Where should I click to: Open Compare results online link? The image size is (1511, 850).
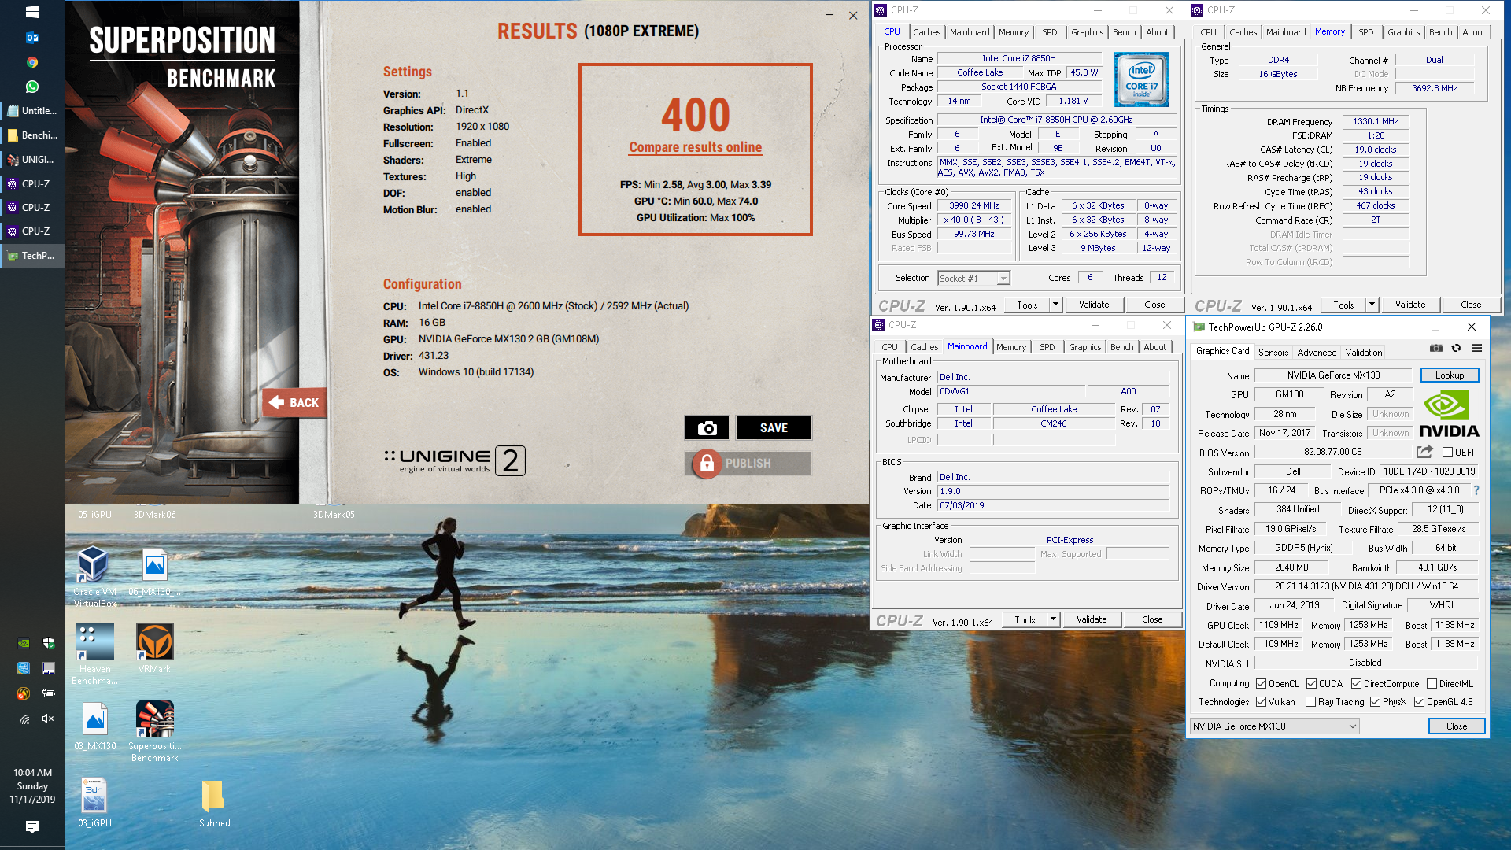695,147
